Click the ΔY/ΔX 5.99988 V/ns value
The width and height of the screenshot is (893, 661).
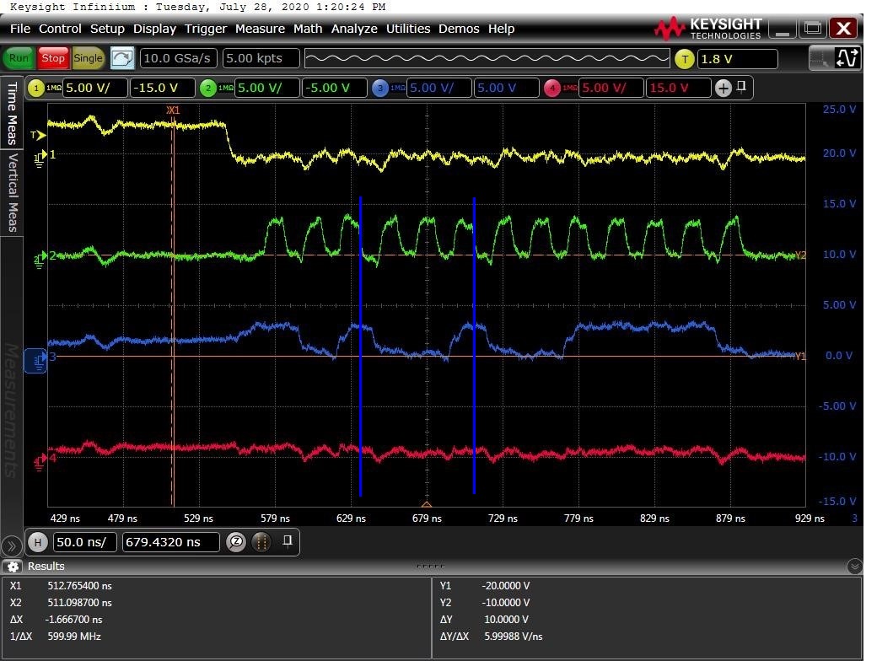pos(514,637)
